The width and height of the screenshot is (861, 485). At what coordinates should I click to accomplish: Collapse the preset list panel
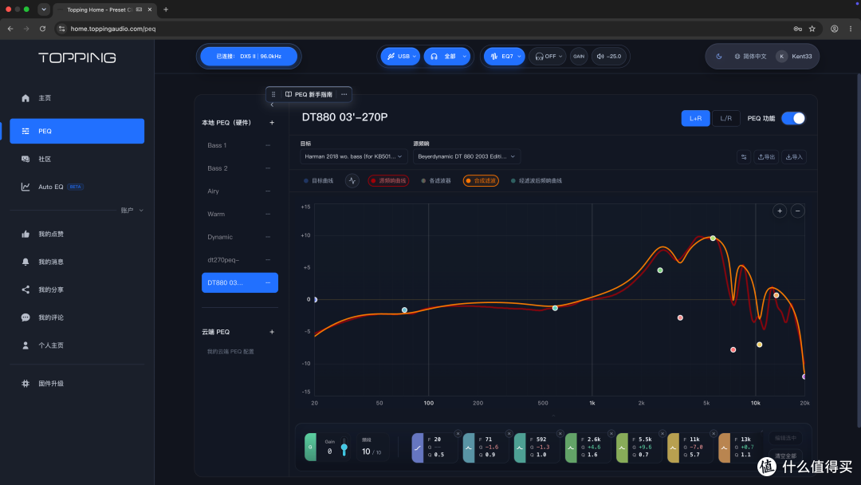tap(272, 105)
